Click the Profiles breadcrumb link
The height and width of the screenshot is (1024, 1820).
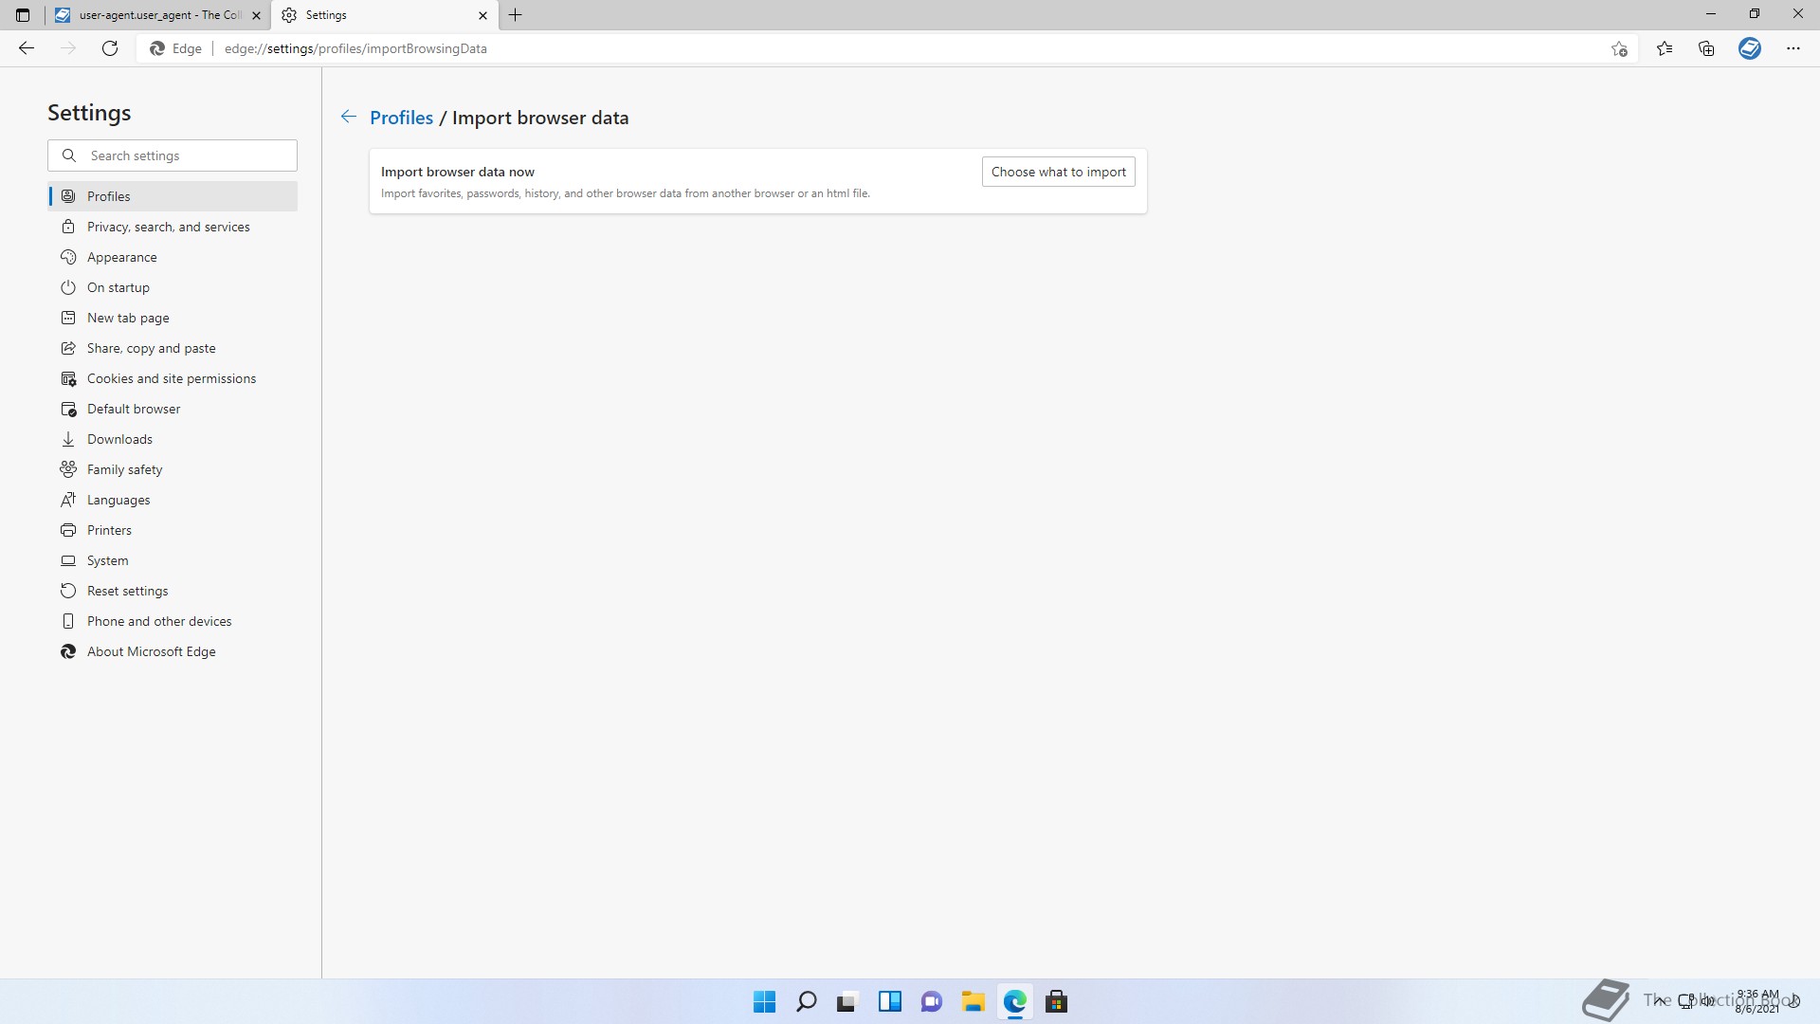(x=401, y=118)
